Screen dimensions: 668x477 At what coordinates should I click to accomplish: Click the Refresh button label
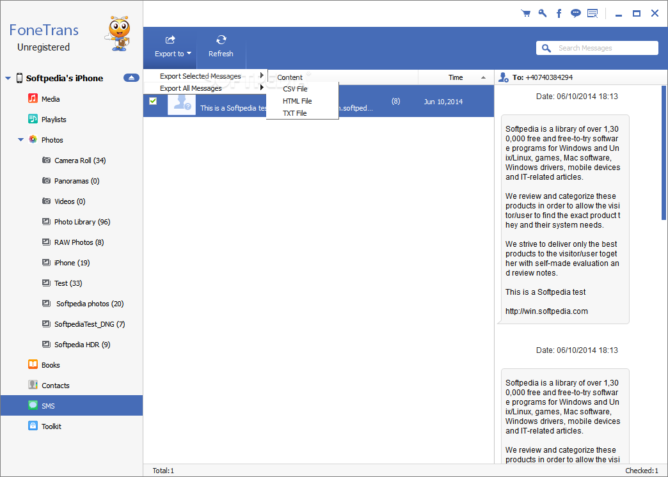click(x=221, y=54)
